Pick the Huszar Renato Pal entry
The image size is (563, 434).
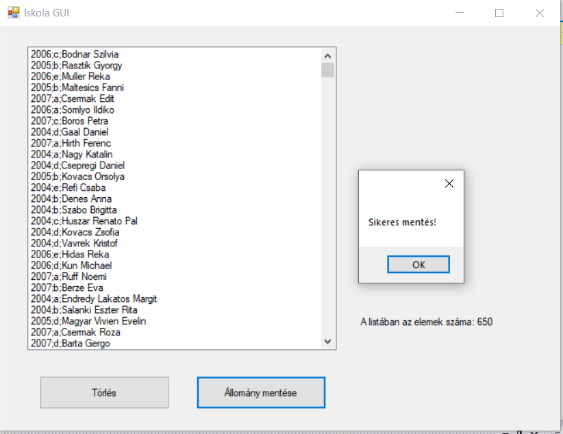click(84, 221)
